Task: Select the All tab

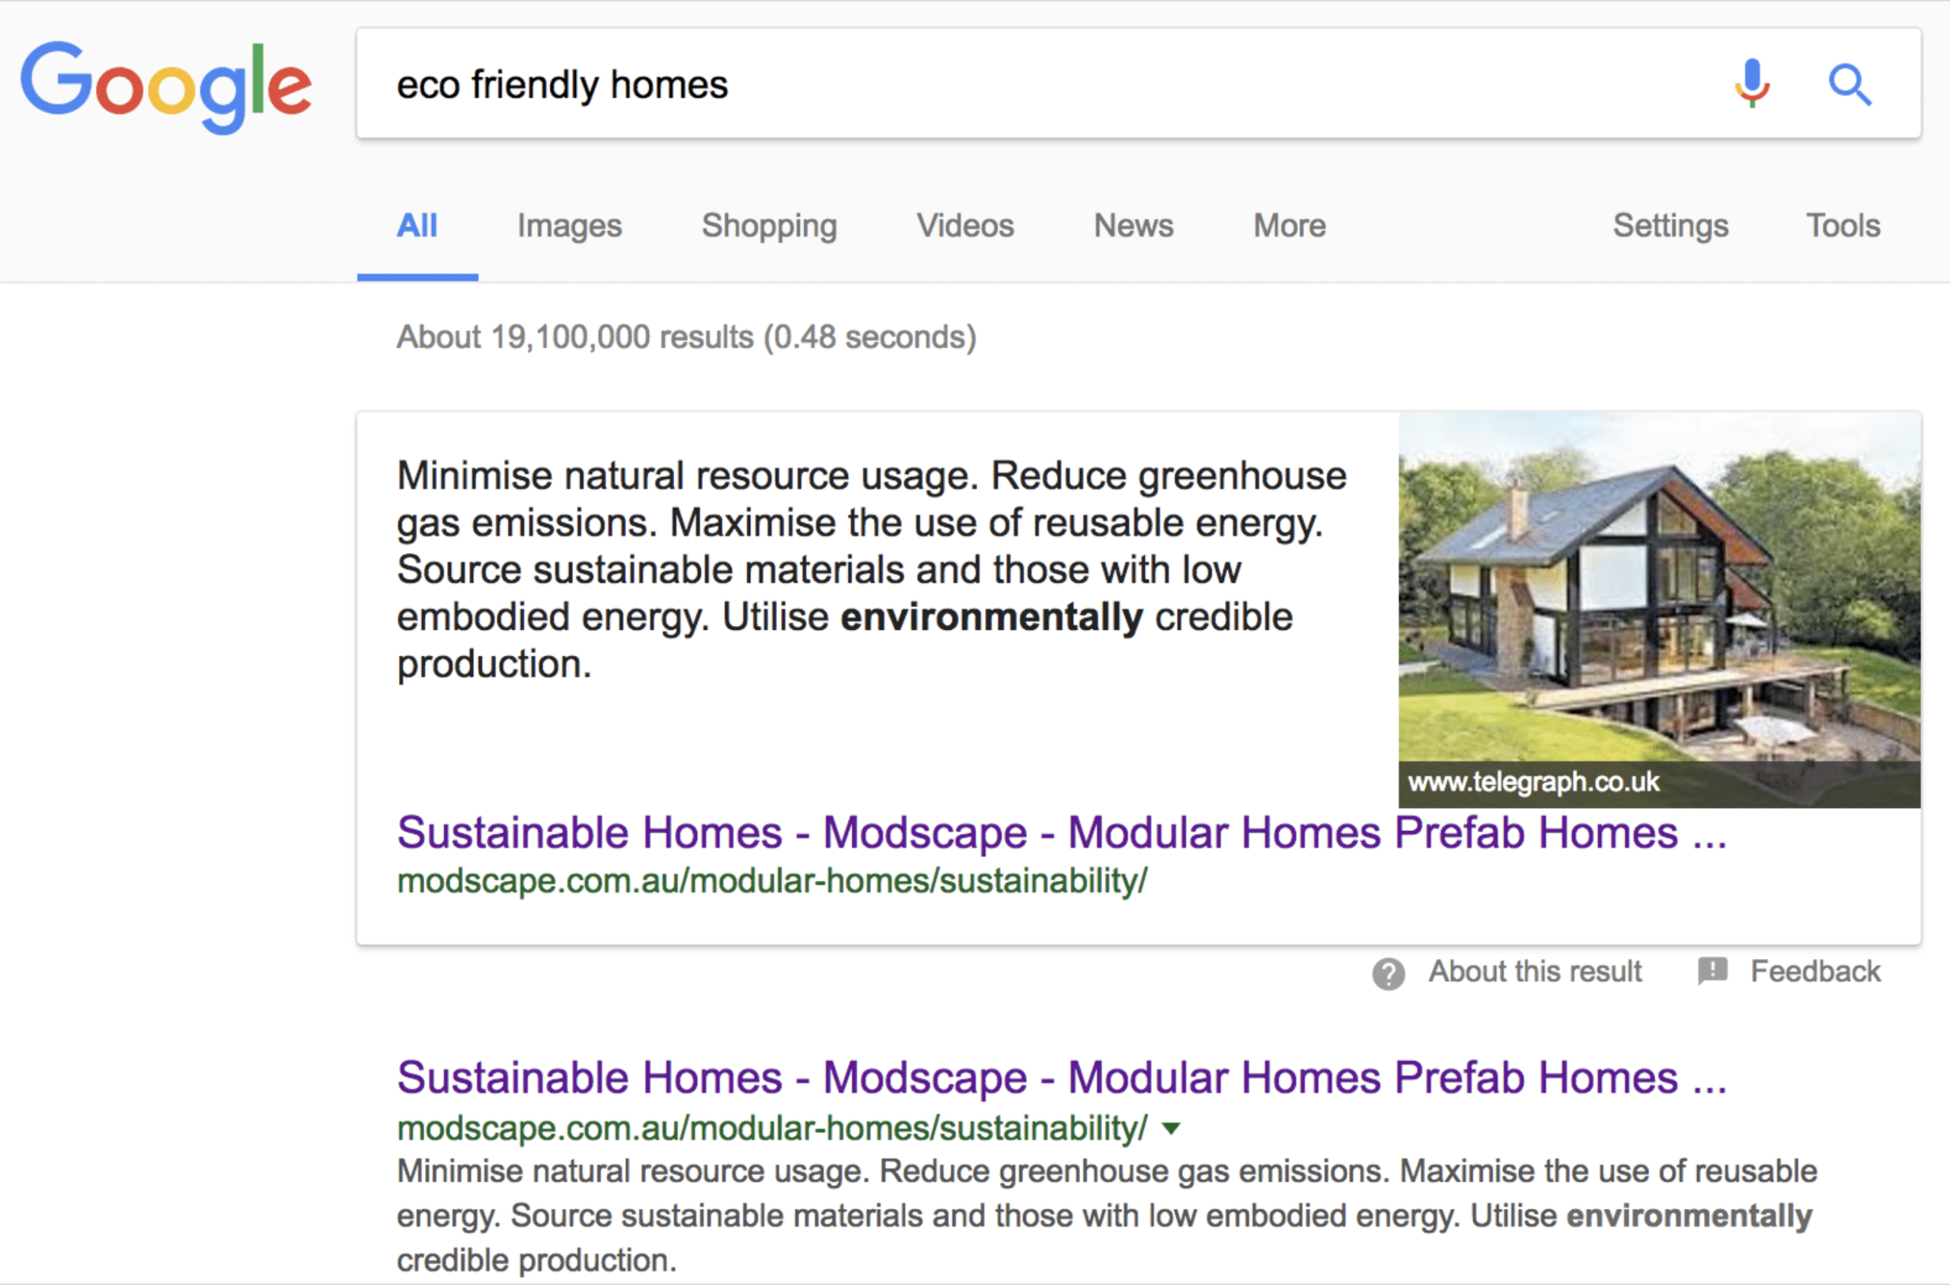Action: pos(417,225)
